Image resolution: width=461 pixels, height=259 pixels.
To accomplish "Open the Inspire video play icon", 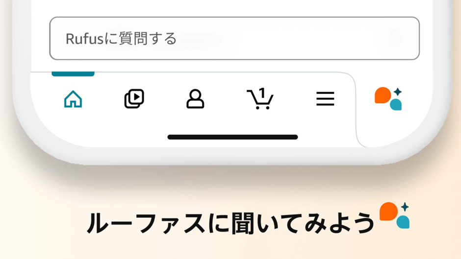I will pos(134,99).
